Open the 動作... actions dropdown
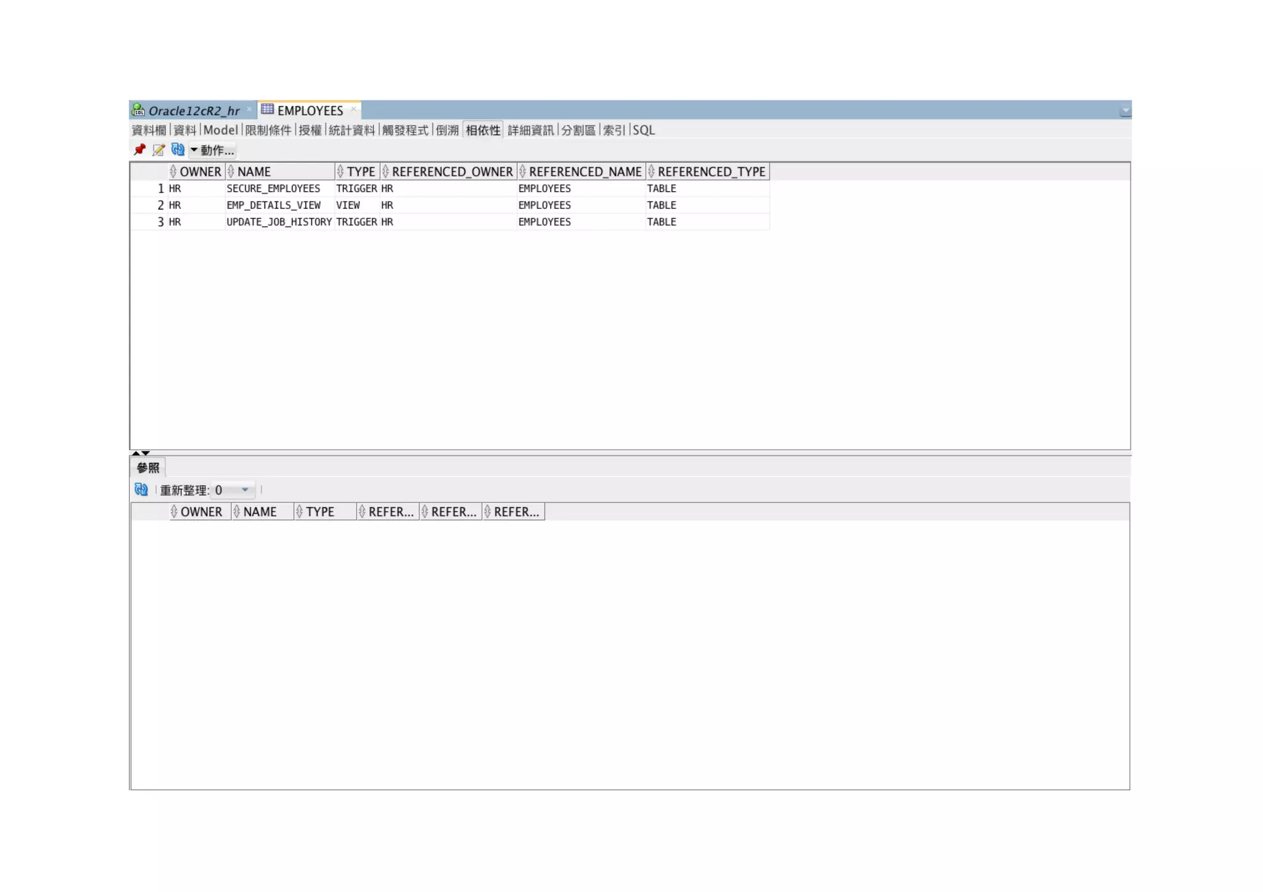 pos(212,150)
